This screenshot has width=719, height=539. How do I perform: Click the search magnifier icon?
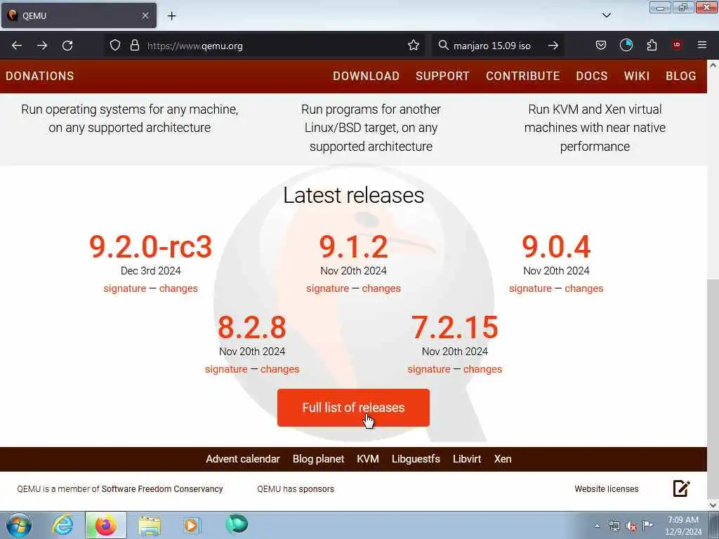click(444, 46)
